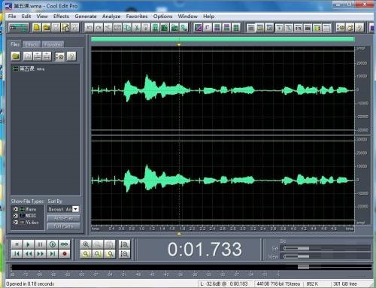This screenshot has width=376, height=288.
Task: Click the Undo icon in the toolbar
Action: tap(89, 27)
